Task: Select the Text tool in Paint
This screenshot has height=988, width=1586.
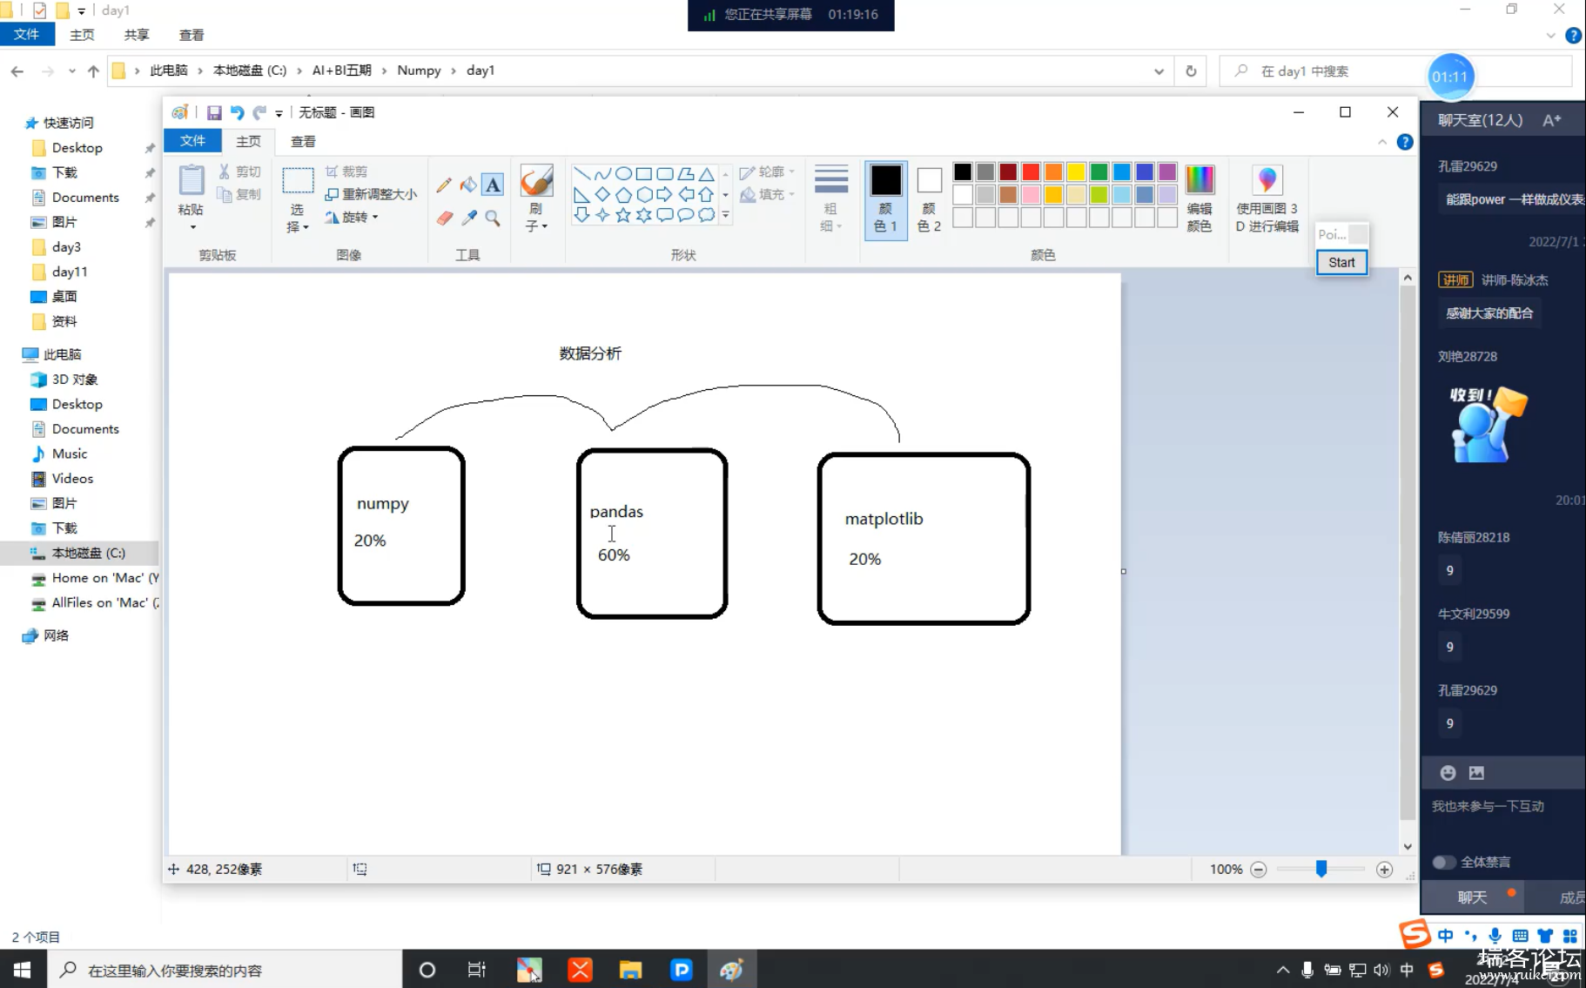Action: [x=493, y=185]
